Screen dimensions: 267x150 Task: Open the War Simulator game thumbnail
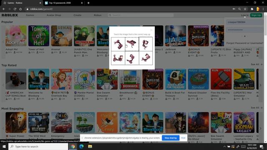coord(244,79)
